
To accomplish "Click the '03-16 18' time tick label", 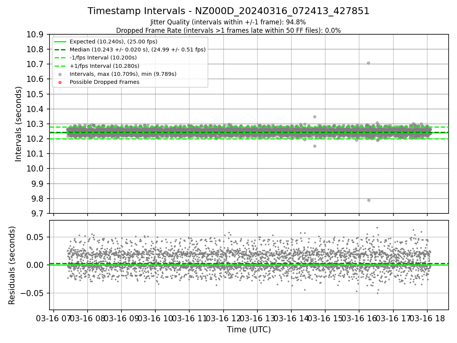I will pyautogui.click(x=427, y=319).
